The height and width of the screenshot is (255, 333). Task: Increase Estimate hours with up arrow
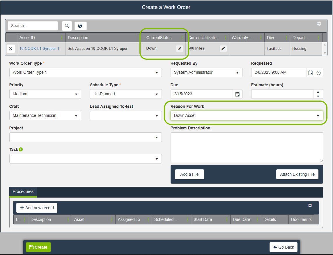[318, 92]
